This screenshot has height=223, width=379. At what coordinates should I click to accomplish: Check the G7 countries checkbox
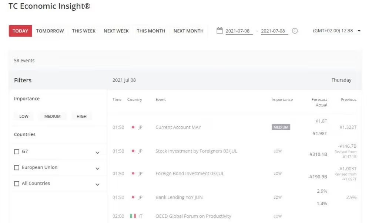point(16,151)
